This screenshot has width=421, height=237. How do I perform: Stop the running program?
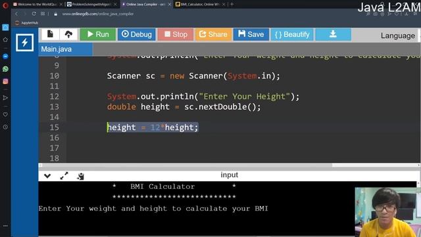(x=176, y=34)
